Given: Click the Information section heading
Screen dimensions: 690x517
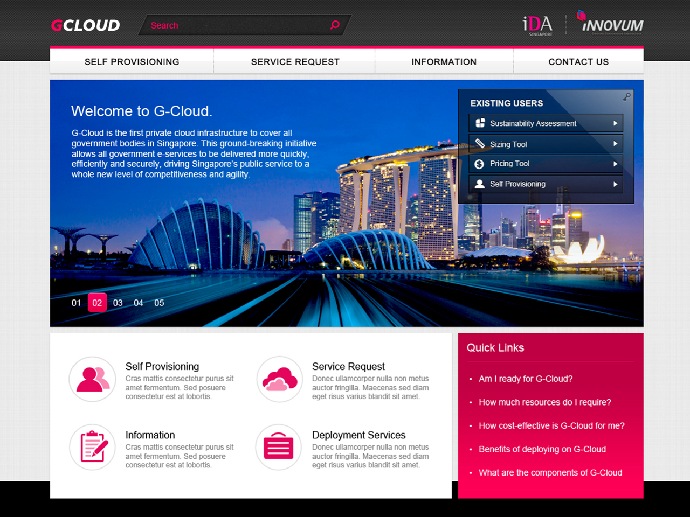Looking at the screenshot, I should tap(150, 435).
